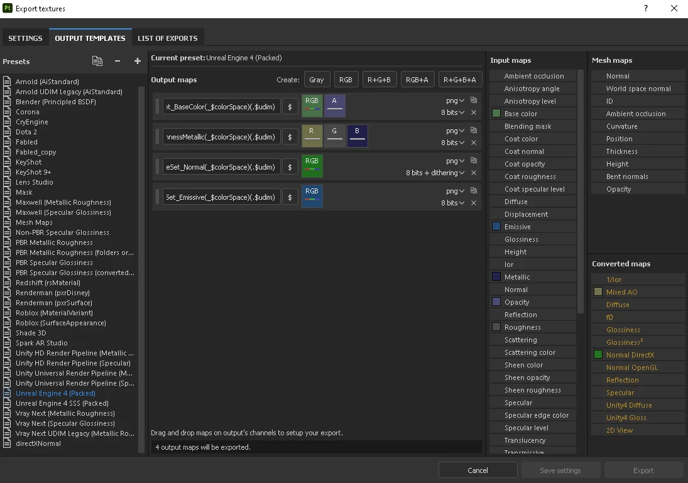Delete the nessMetallic output map with X
The width and height of the screenshot is (688, 483).
[474, 143]
